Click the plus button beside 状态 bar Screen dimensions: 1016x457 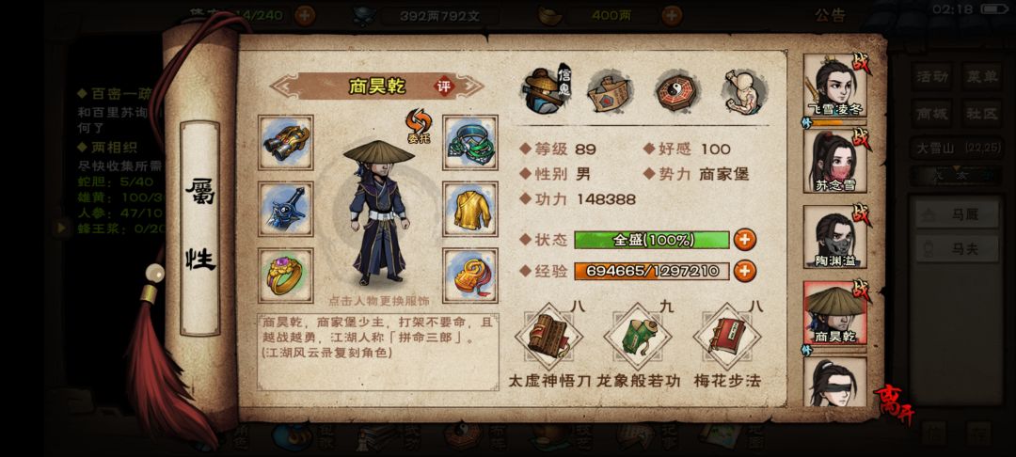tap(744, 240)
